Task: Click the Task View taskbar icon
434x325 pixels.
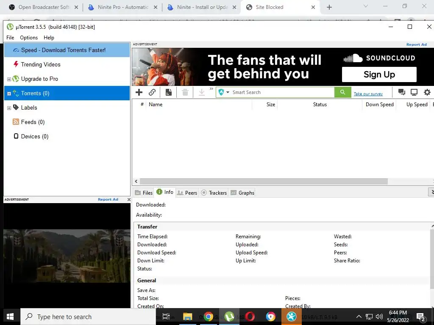Action: pos(166,317)
